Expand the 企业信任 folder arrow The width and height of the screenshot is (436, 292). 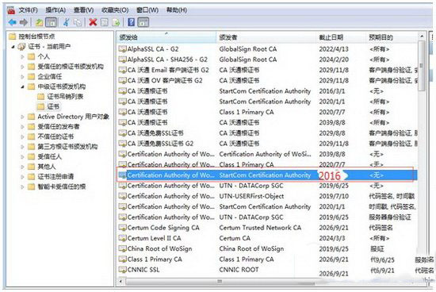coord(22,77)
